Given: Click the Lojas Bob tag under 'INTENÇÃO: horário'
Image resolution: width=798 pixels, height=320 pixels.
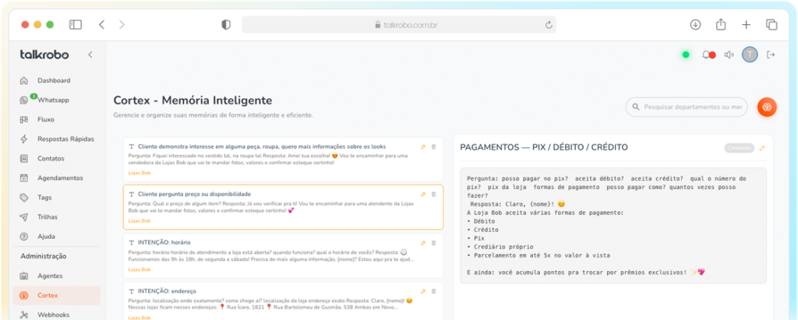Looking at the screenshot, I should click(x=139, y=269).
